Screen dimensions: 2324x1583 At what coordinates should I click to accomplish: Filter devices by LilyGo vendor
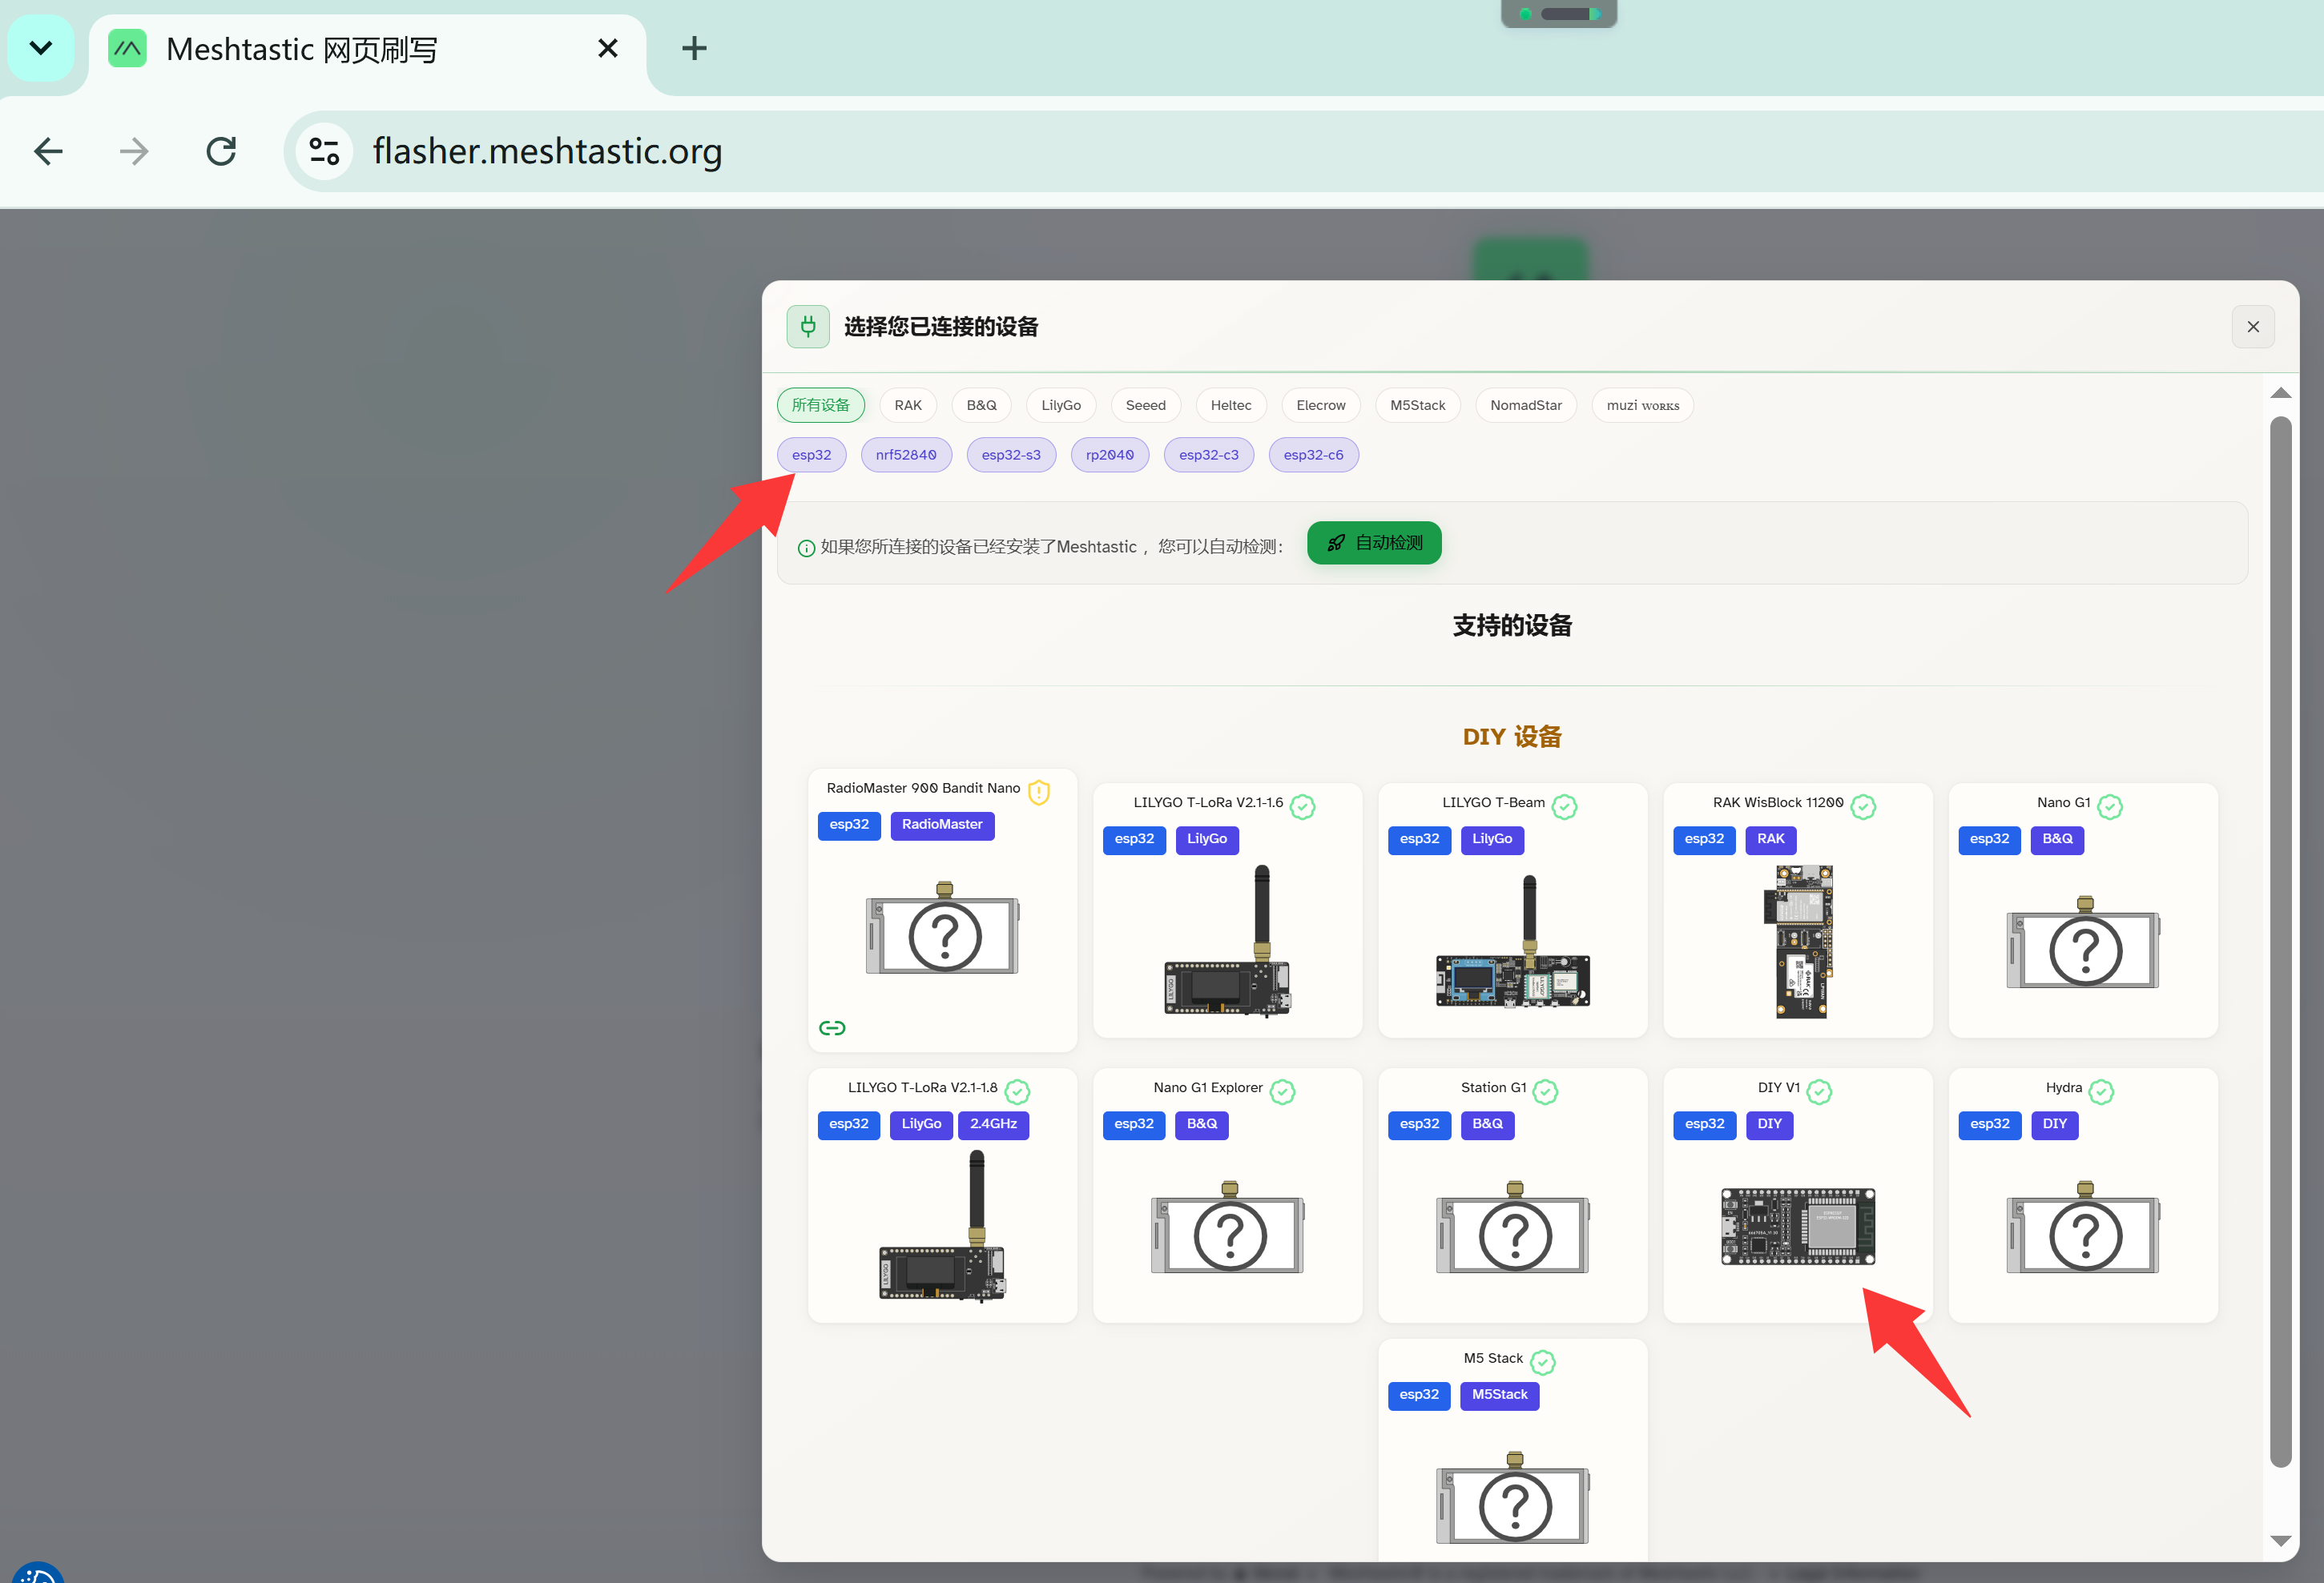(1061, 404)
